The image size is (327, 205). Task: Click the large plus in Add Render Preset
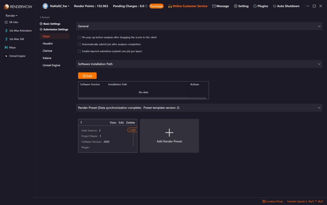coord(169,132)
